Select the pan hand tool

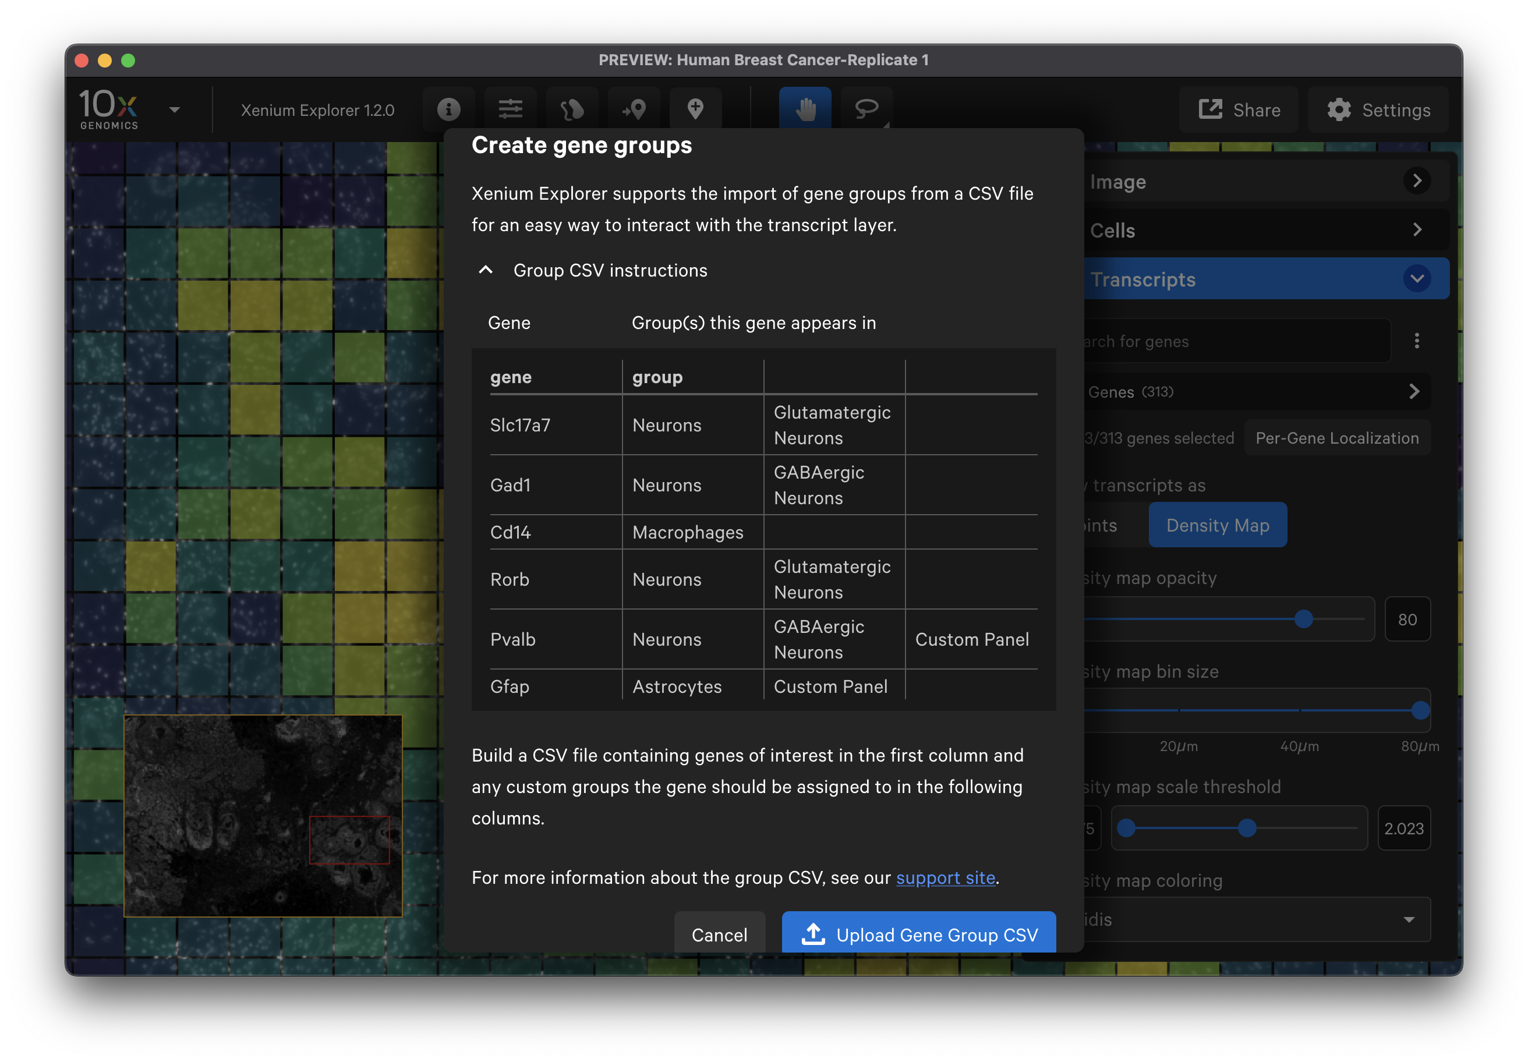pos(805,108)
